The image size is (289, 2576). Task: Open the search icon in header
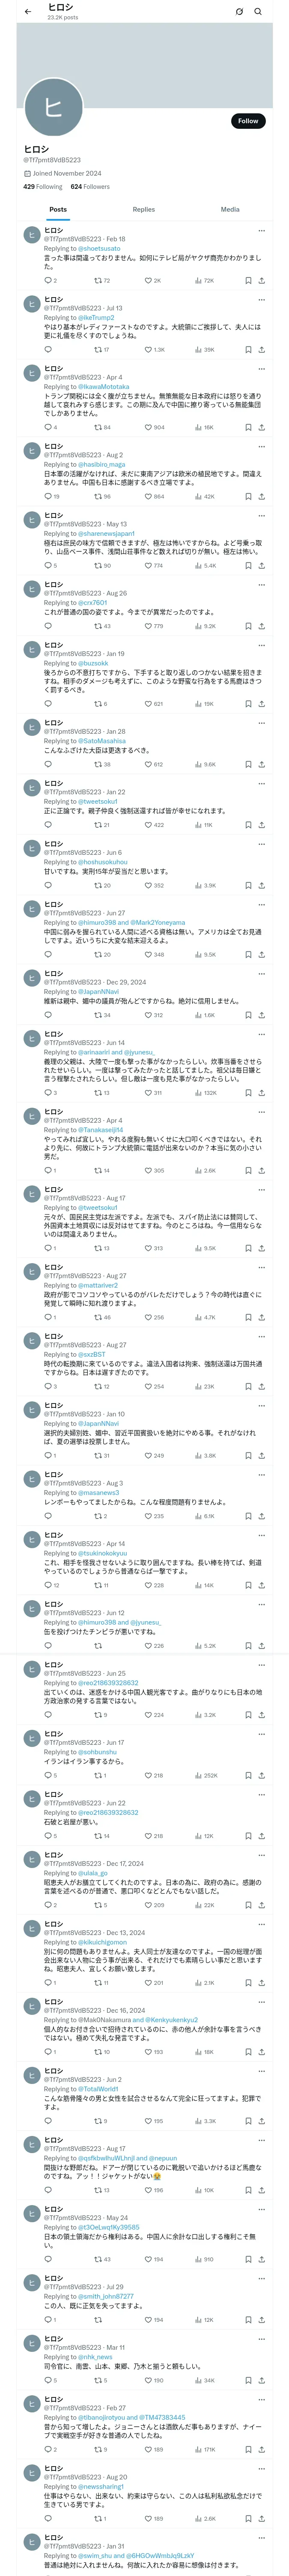click(x=257, y=12)
